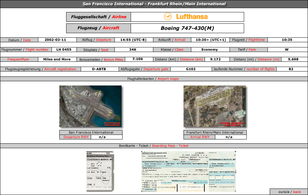Click the bonus miles value 7.106
The width and height of the screenshot is (308, 195).
[138, 59]
